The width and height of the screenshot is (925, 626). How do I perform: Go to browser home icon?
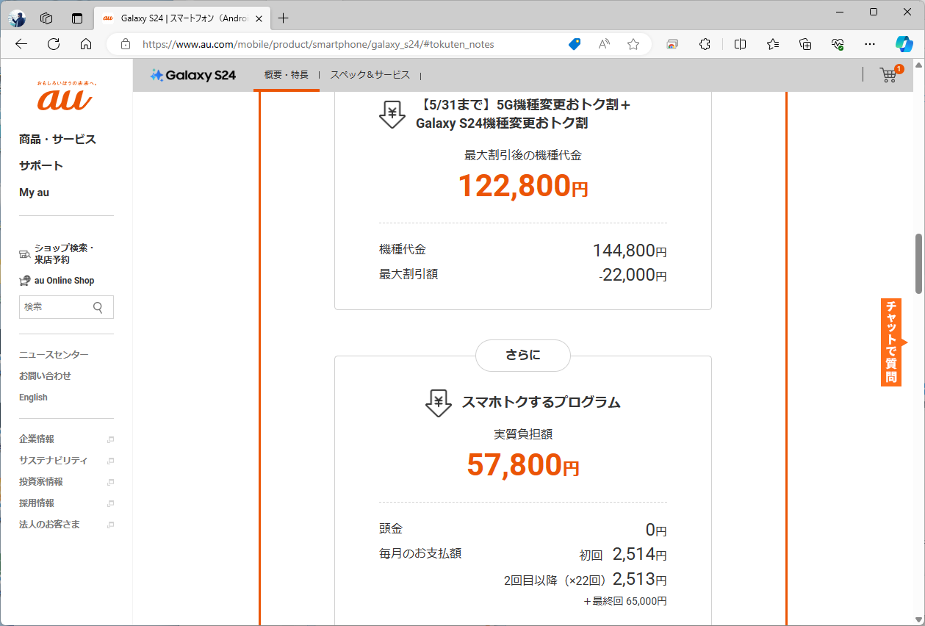pos(86,44)
